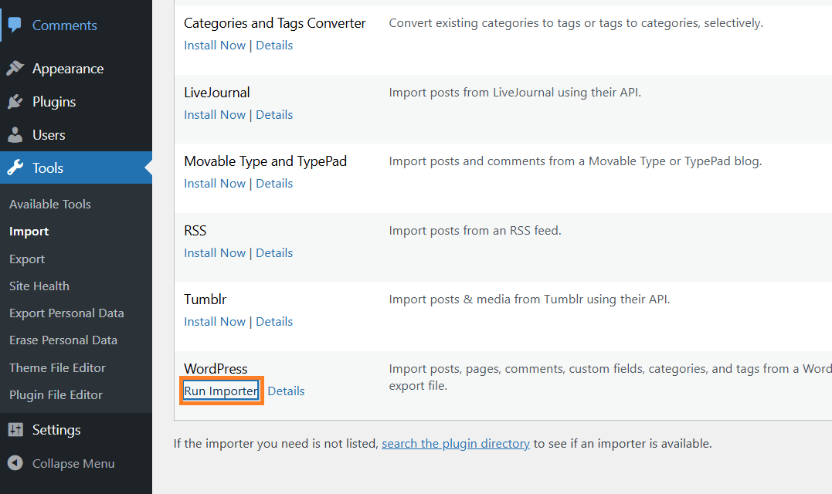832x494 pixels.
Task: Install the RSS importer
Action: [214, 253]
